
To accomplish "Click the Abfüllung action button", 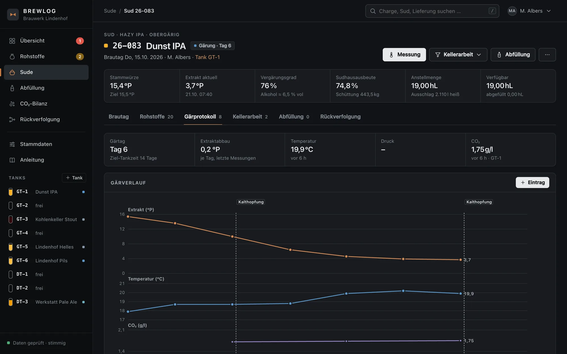I will point(513,55).
